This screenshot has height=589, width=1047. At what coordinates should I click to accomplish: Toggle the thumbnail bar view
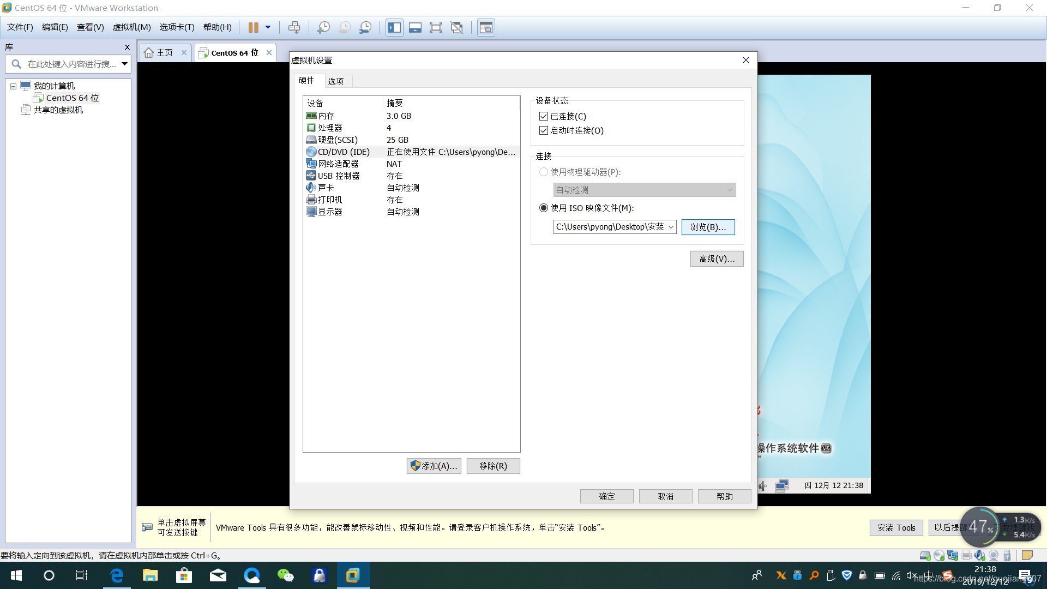(415, 27)
